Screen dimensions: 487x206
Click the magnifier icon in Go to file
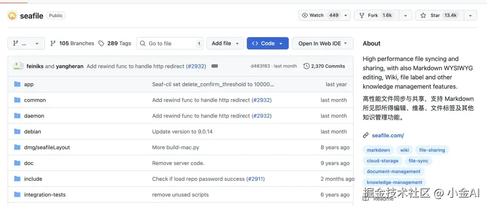[x=142, y=43]
